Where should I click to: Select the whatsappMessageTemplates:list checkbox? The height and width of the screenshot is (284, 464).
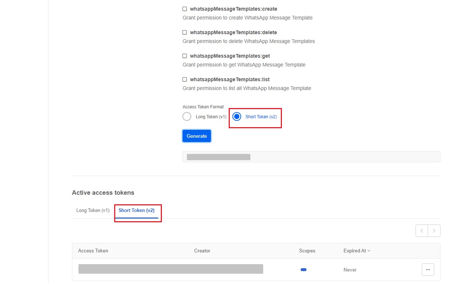tap(185, 79)
